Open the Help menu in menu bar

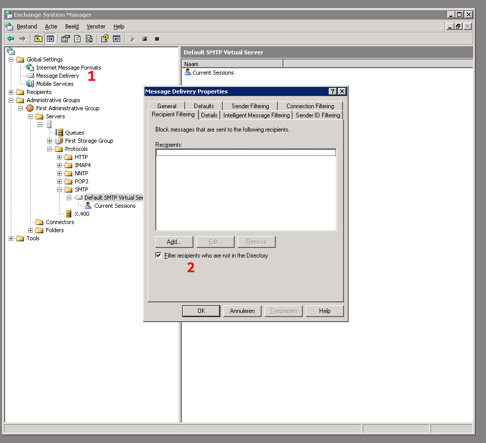pyautogui.click(x=119, y=26)
